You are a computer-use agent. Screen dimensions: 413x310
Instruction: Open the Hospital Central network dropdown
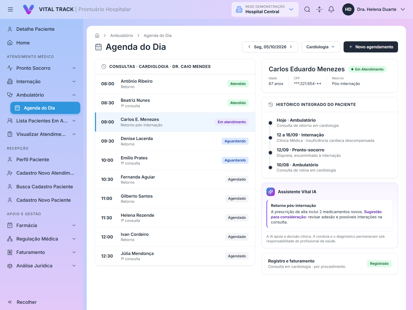pos(265,10)
